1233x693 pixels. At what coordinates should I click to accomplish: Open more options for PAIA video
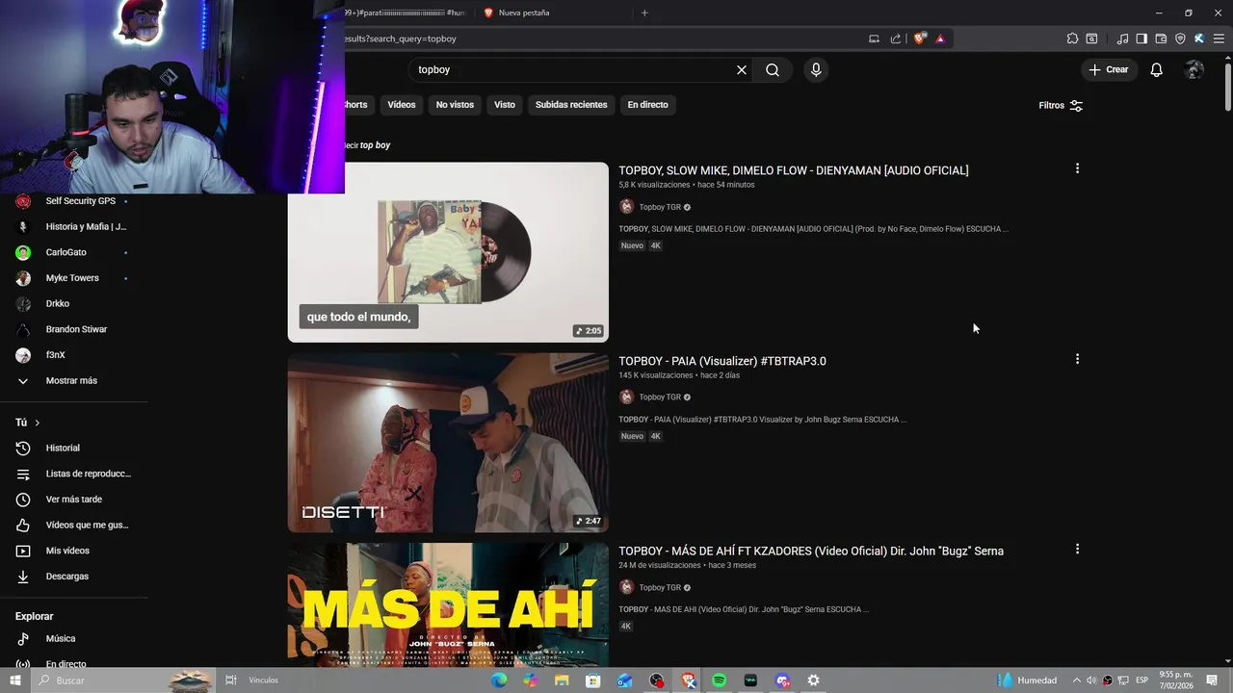point(1077,359)
